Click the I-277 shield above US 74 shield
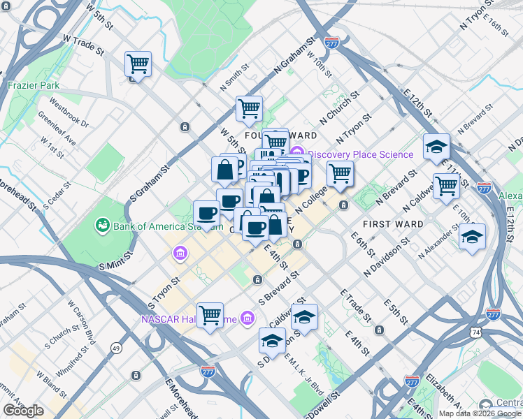Viewport: 523px width, 419px height. pos(493,314)
